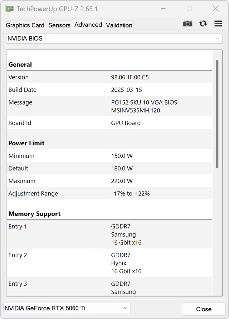Select the Advanced tab

[88, 25]
